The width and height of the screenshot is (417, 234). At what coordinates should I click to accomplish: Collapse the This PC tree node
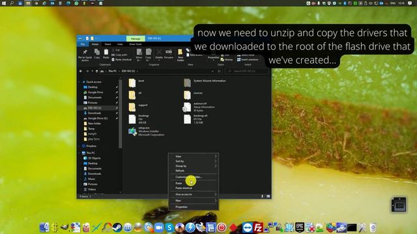click(79, 153)
